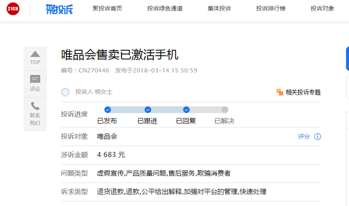Click complainant name 投诉人 杨女士
The width and height of the screenshot is (349, 206).
[x=94, y=92]
